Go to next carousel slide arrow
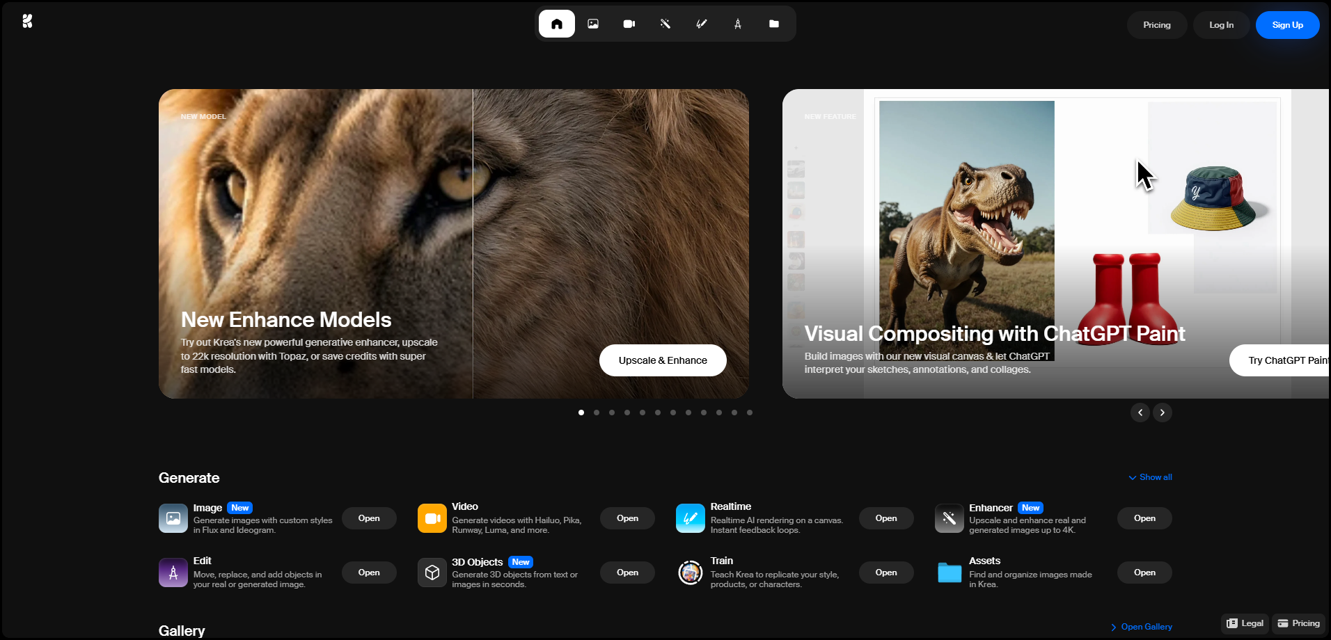1331x640 pixels. tap(1163, 413)
